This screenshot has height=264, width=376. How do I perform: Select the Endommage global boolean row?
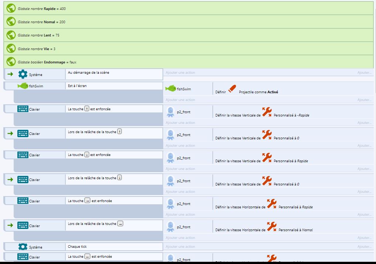[188, 62]
